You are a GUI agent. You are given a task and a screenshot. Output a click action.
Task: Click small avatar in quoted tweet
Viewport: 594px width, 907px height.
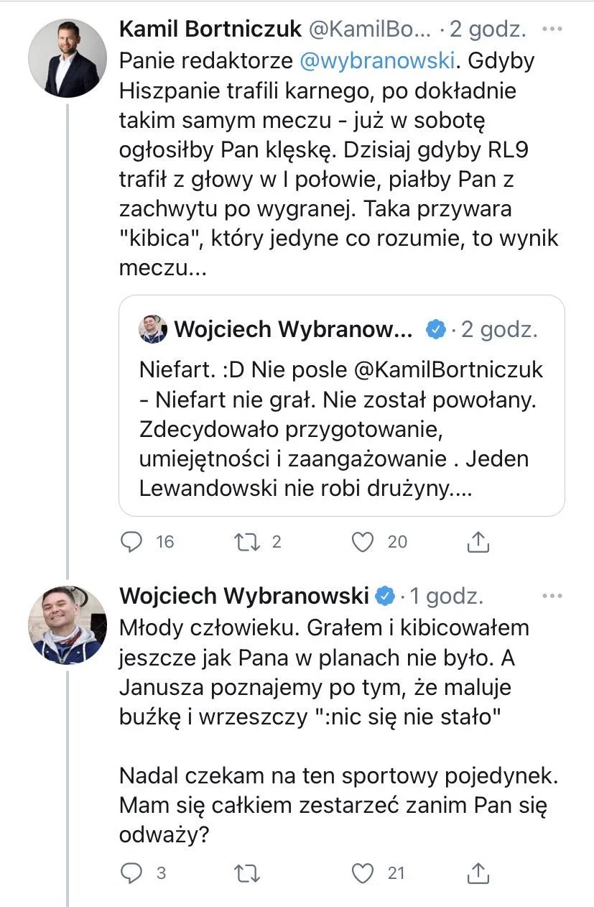pos(152,329)
